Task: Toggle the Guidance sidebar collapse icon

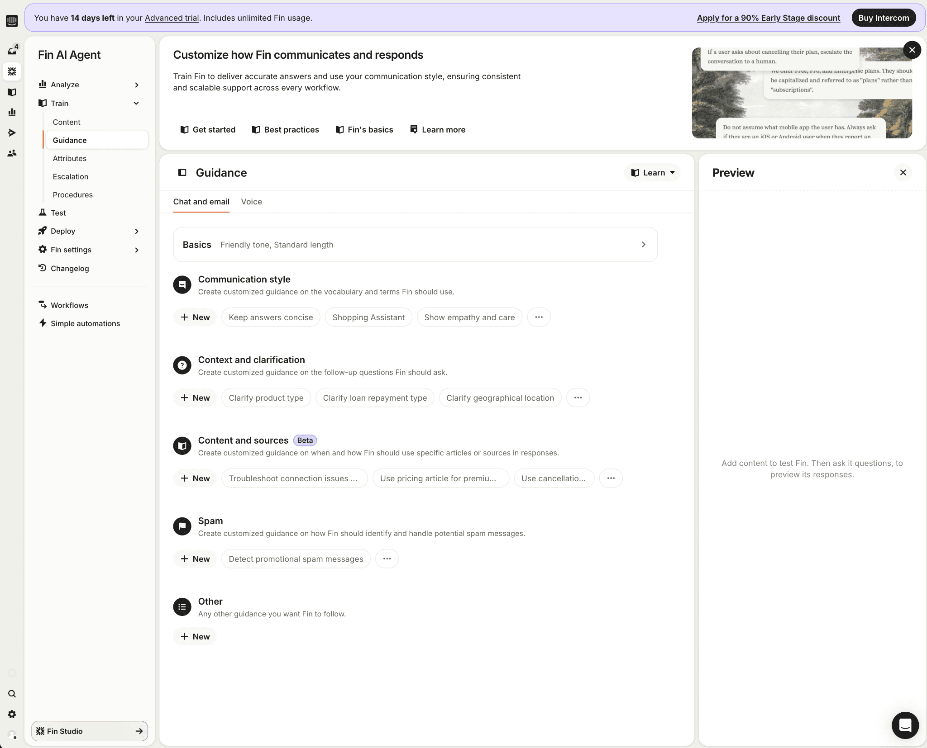Action: click(182, 172)
